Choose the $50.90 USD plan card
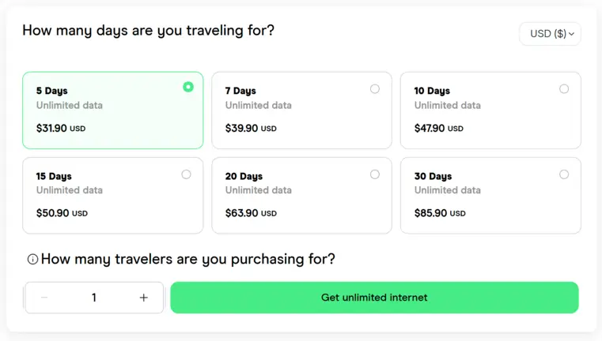 113,196
